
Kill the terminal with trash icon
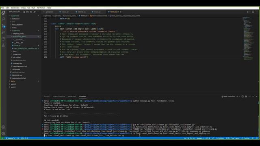click(246, 97)
